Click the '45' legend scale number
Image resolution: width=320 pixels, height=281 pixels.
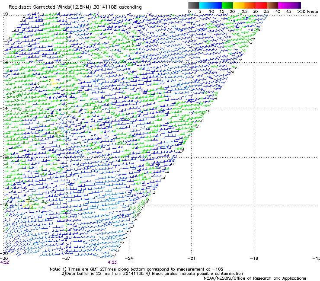click(288, 12)
